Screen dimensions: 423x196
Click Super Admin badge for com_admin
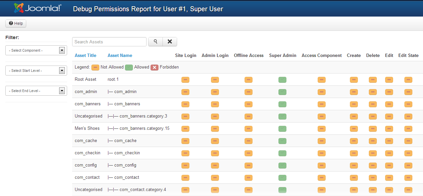tap(282, 92)
